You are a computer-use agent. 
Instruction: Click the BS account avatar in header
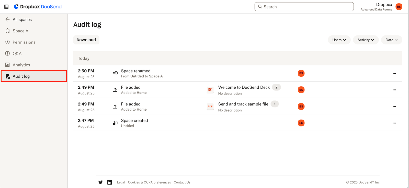[x=399, y=7]
